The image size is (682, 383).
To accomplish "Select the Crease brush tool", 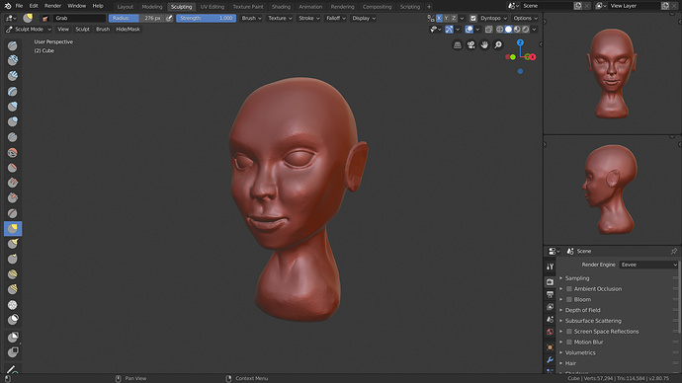I will 13,137.
